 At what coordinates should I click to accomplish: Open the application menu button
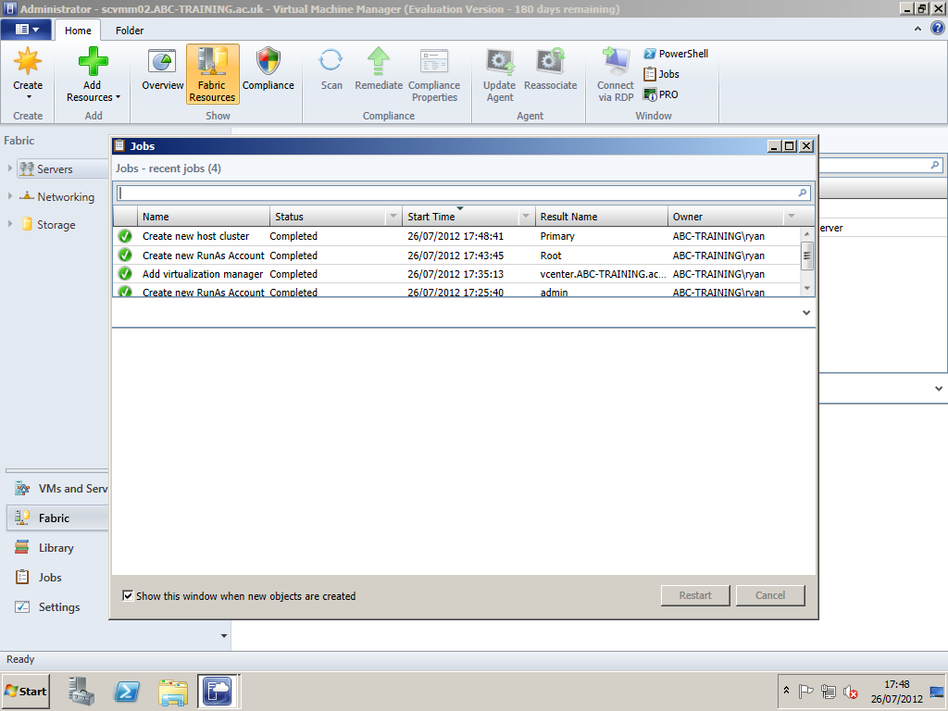27,29
